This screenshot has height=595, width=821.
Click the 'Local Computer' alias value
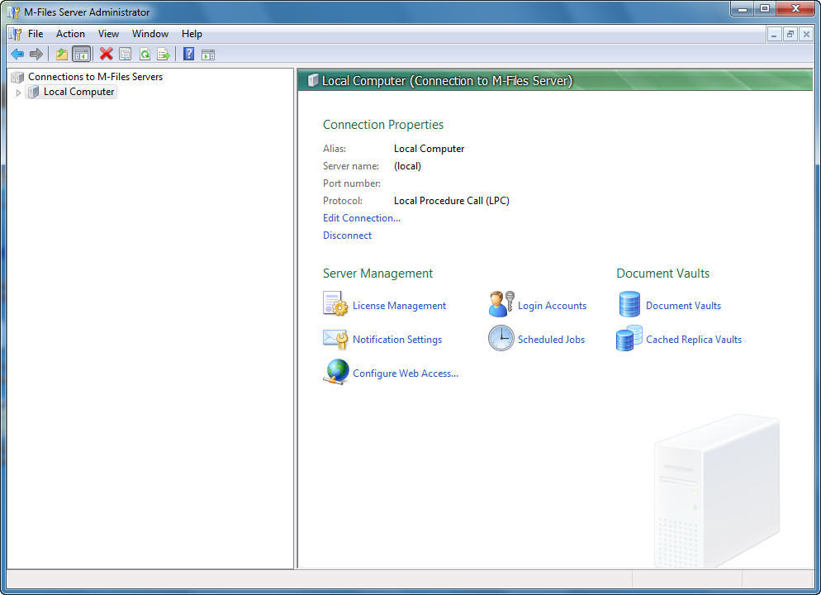point(429,149)
